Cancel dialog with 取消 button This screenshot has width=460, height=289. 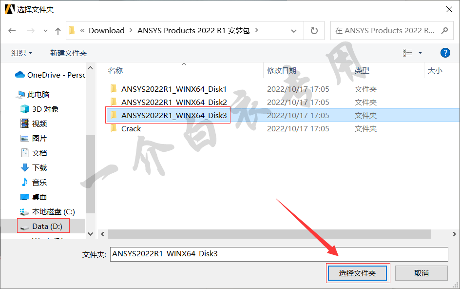(x=422, y=273)
